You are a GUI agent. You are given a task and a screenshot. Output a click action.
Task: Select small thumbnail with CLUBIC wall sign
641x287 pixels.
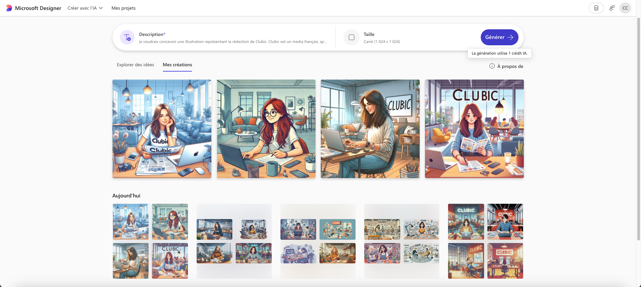131,261
